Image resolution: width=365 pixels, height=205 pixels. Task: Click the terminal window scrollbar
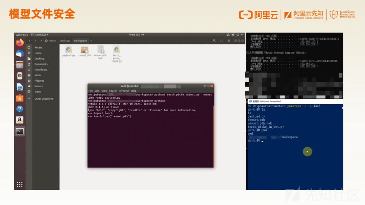click(214, 136)
